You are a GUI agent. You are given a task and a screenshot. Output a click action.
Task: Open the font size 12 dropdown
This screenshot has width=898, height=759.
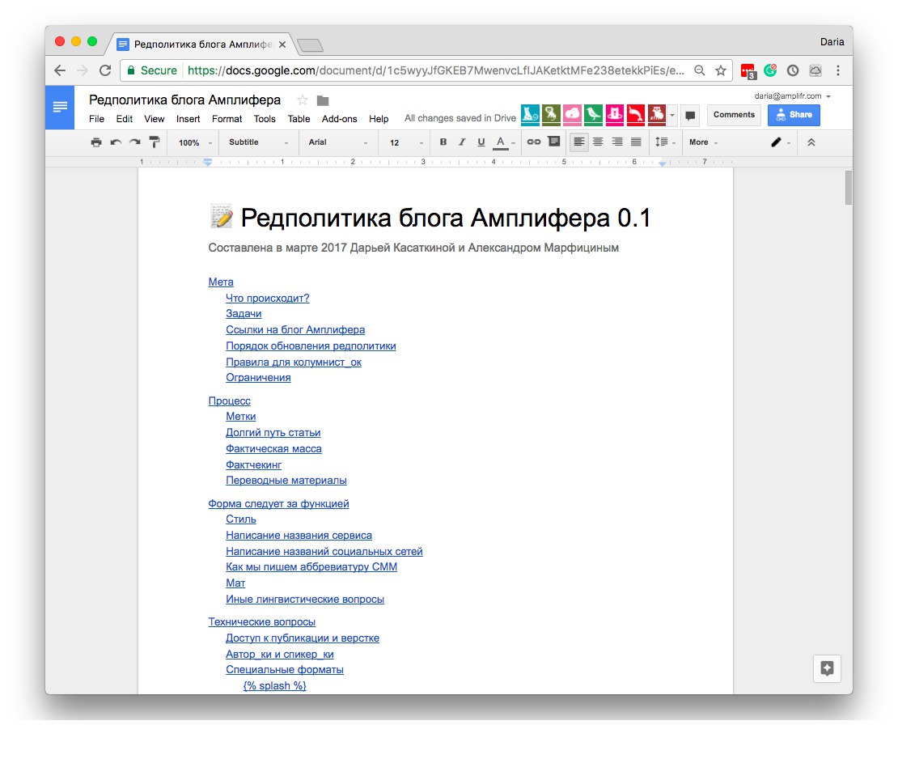(x=405, y=142)
